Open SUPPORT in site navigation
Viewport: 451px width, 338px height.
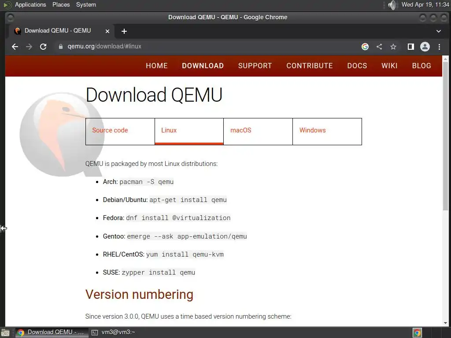pyautogui.click(x=255, y=66)
